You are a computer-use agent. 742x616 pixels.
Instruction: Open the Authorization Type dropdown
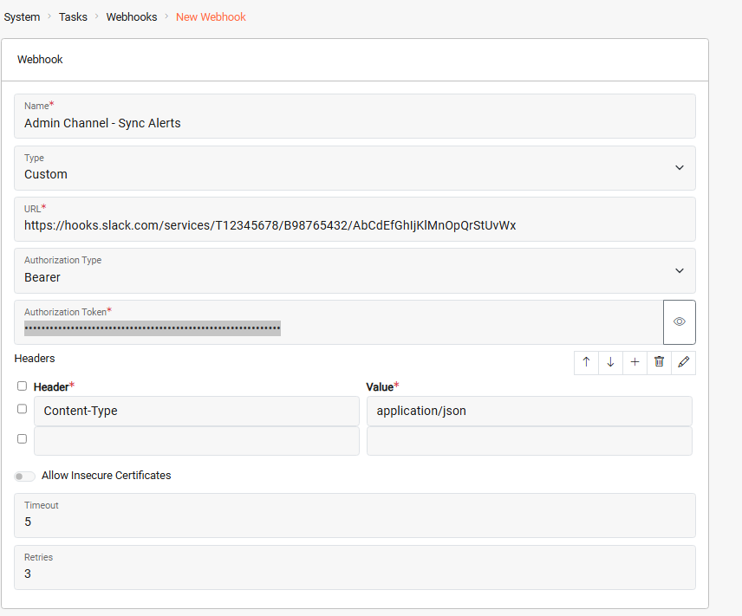(680, 270)
